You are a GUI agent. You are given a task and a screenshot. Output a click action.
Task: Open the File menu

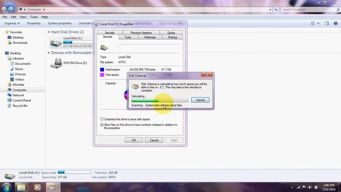click(x=5, y=17)
